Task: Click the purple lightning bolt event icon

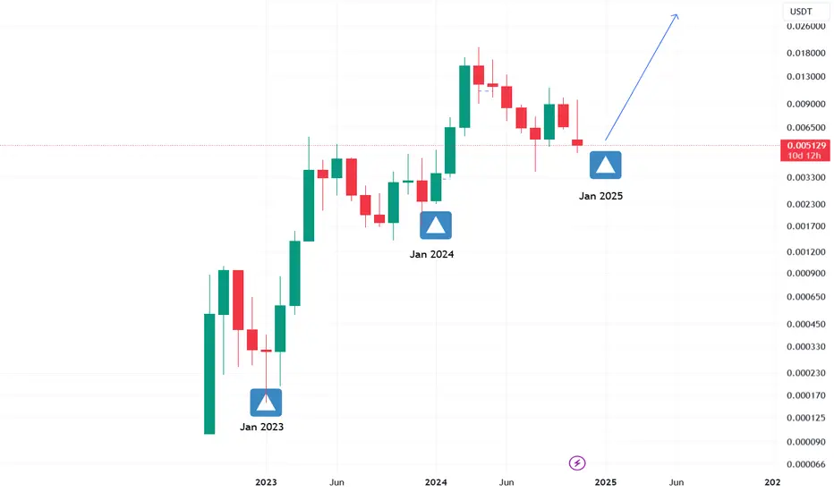Action: 577,463
